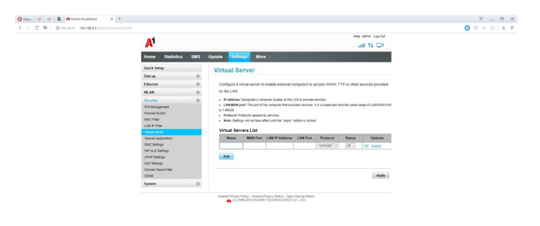
Task: Expand the System section
Action: click(x=171, y=184)
